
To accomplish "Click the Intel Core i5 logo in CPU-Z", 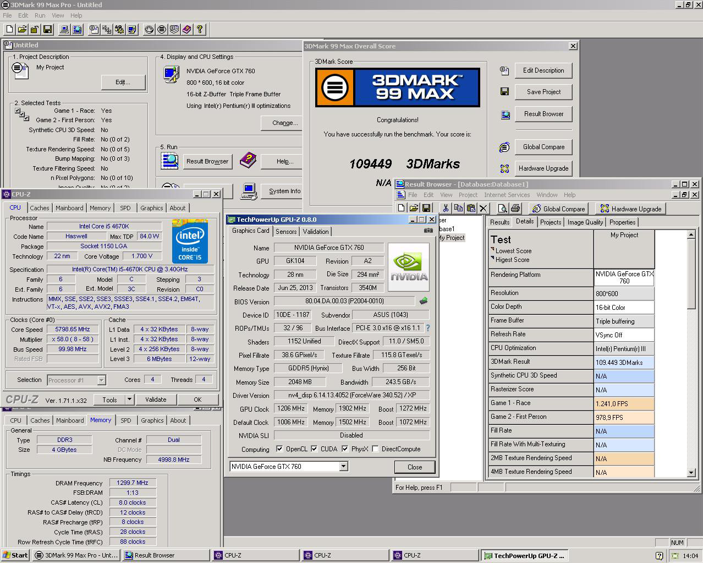I will pos(190,242).
